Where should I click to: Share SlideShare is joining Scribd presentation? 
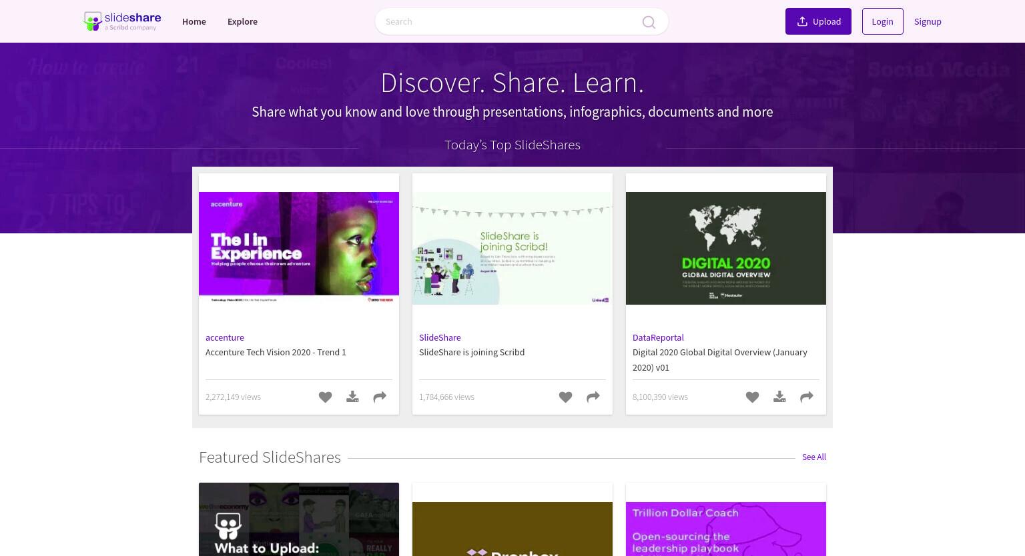(593, 397)
